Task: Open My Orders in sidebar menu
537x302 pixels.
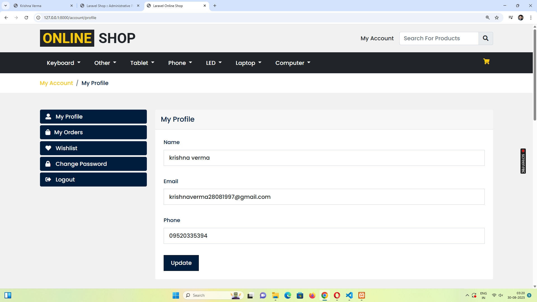Action: coord(93,132)
